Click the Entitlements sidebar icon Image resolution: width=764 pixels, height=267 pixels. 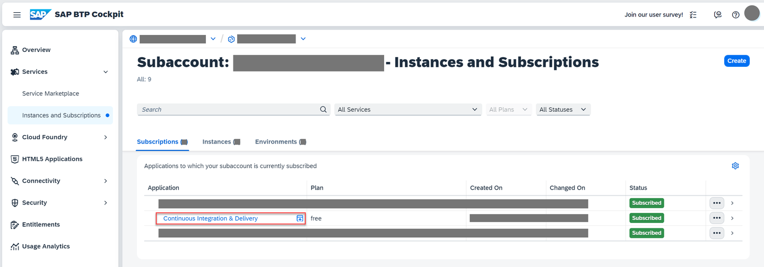pyautogui.click(x=15, y=225)
